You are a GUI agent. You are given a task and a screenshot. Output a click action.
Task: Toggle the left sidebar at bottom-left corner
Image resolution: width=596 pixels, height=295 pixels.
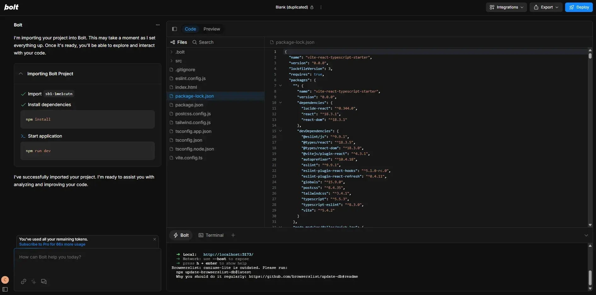[5, 289]
